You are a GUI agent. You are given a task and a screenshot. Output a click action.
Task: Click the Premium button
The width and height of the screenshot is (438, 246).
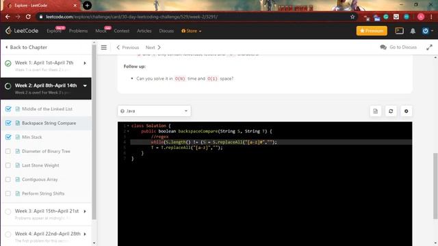pos(372,31)
